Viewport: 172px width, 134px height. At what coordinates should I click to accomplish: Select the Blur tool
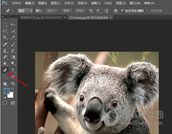(5, 63)
